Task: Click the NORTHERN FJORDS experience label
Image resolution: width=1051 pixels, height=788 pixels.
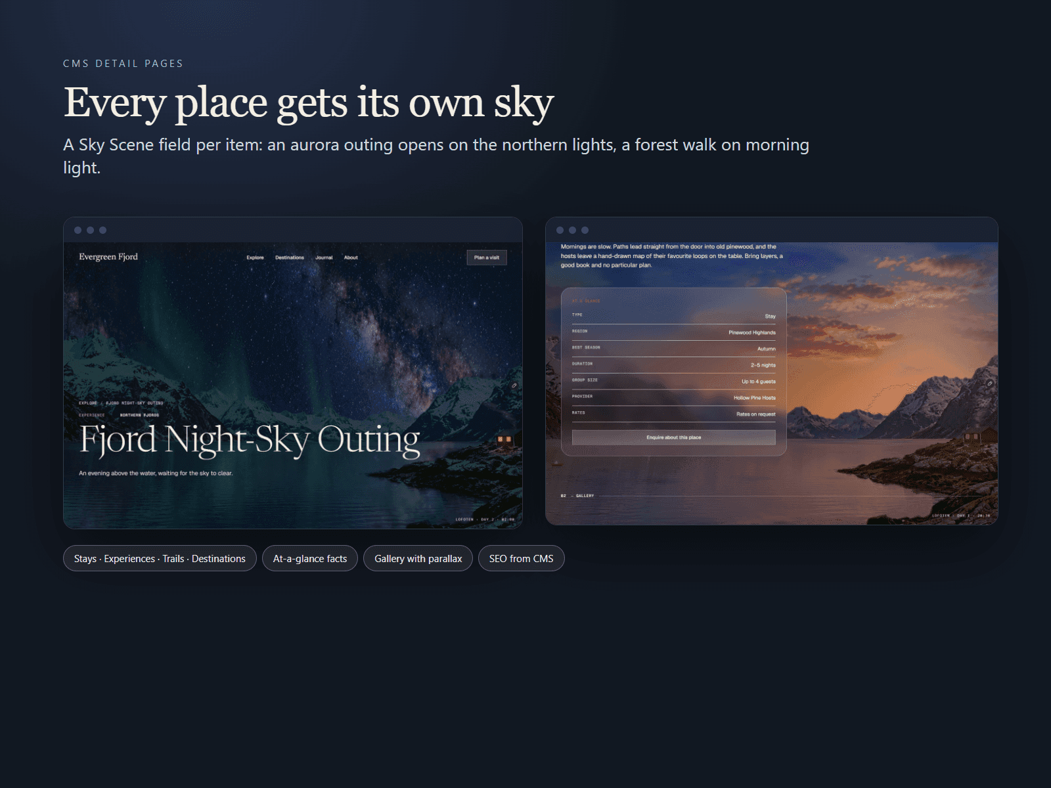Action: [139, 415]
